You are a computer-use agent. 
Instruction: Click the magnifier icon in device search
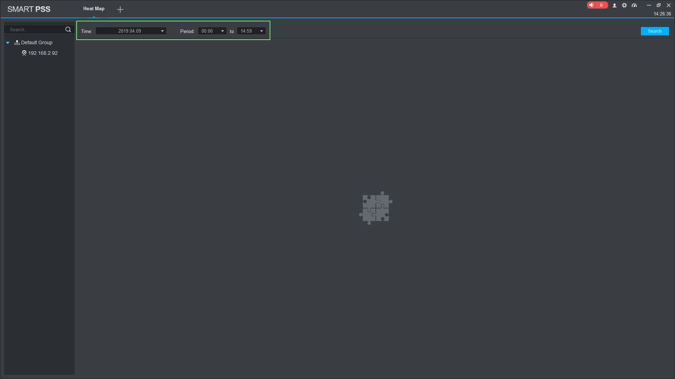tap(68, 30)
